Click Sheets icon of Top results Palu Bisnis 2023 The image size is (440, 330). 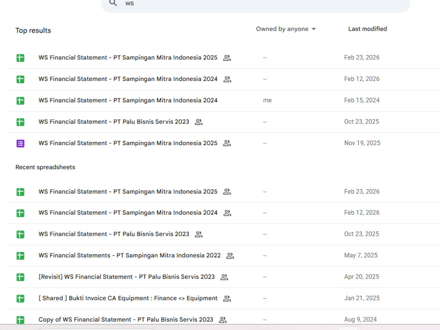coord(20,122)
